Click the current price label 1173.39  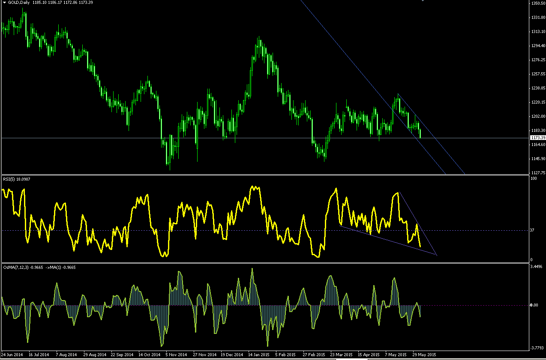[x=537, y=138]
